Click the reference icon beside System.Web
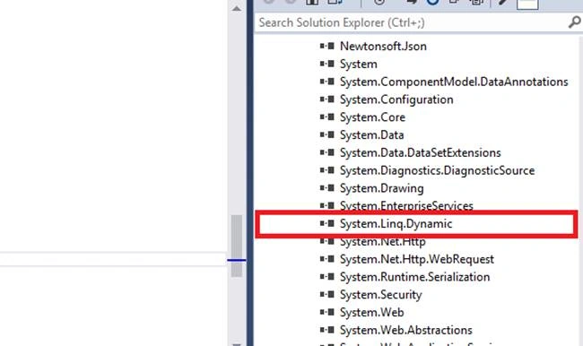583x346 pixels. 326,312
